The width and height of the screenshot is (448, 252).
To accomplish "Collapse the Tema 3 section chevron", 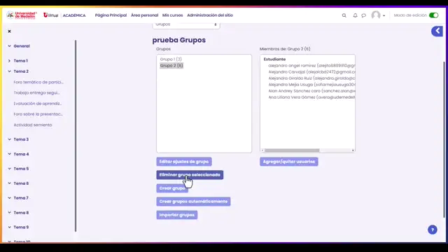I will [9, 139].
